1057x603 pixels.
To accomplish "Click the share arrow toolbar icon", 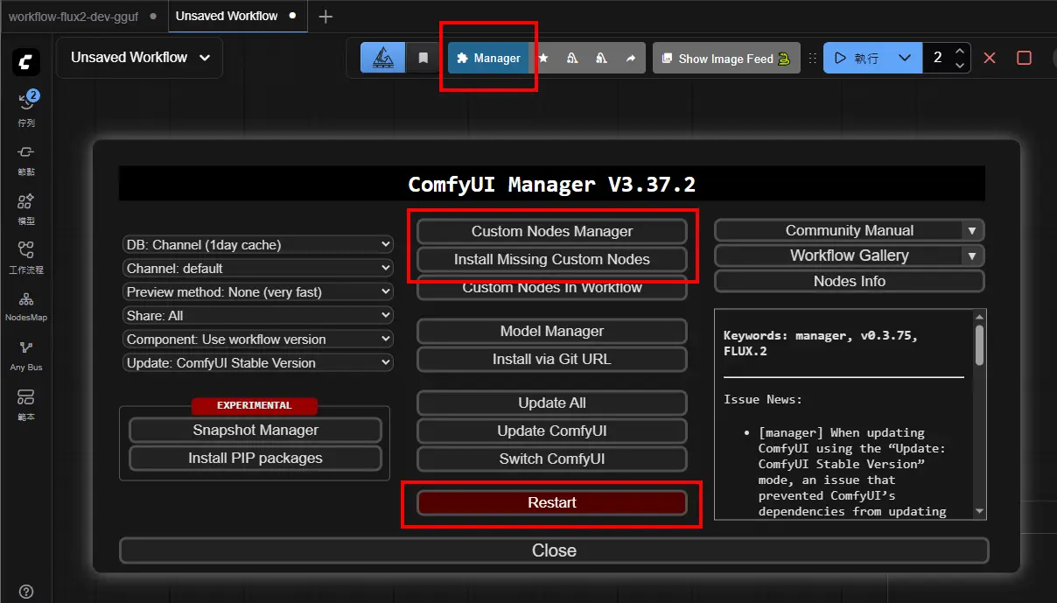I will (x=630, y=59).
